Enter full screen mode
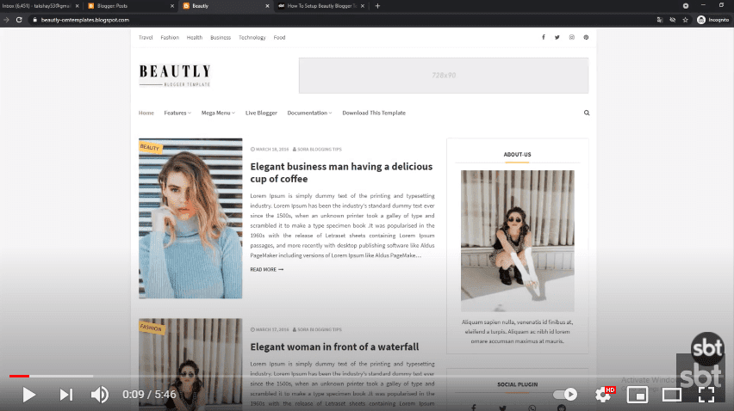This screenshot has height=411, width=734. click(706, 395)
